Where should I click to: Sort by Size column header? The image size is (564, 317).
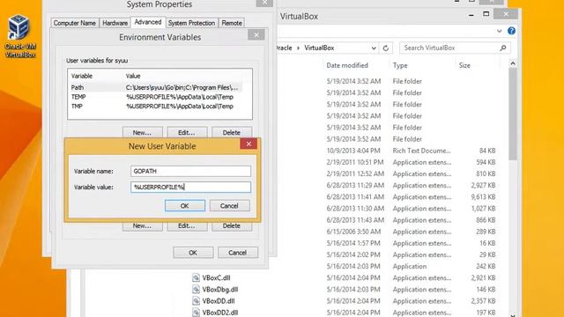[x=464, y=65]
